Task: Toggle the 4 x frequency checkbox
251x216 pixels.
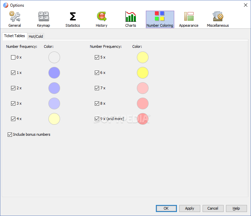Action: pos(13,119)
